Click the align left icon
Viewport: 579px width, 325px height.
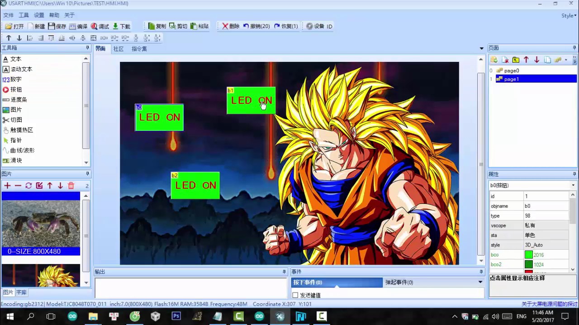click(30, 38)
